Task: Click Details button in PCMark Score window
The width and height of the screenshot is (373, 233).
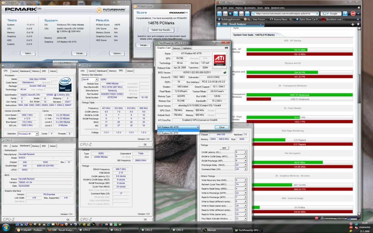Action: click(144, 45)
